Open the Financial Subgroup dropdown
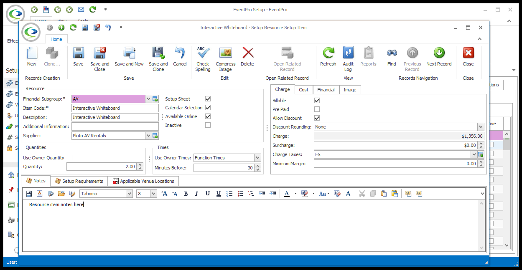The height and width of the screenshot is (270, 522). (x=148, y=99)
